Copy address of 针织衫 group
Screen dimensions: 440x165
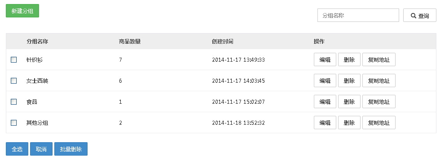[379, 59]
